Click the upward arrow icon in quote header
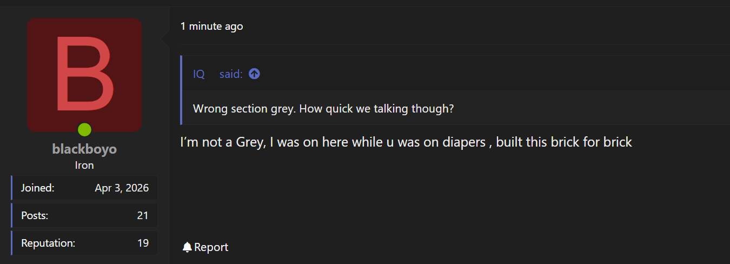Viewport: 730px width, 264px height. [x=254, y=74]
